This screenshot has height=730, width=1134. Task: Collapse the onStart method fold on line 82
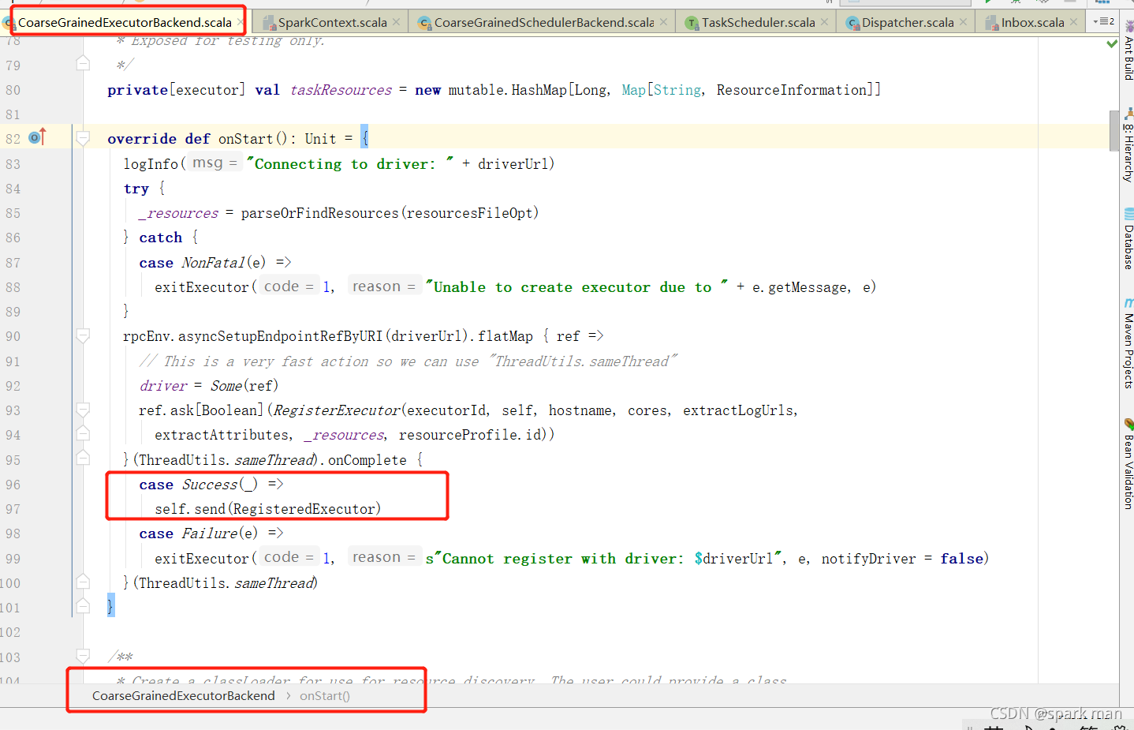83,138
